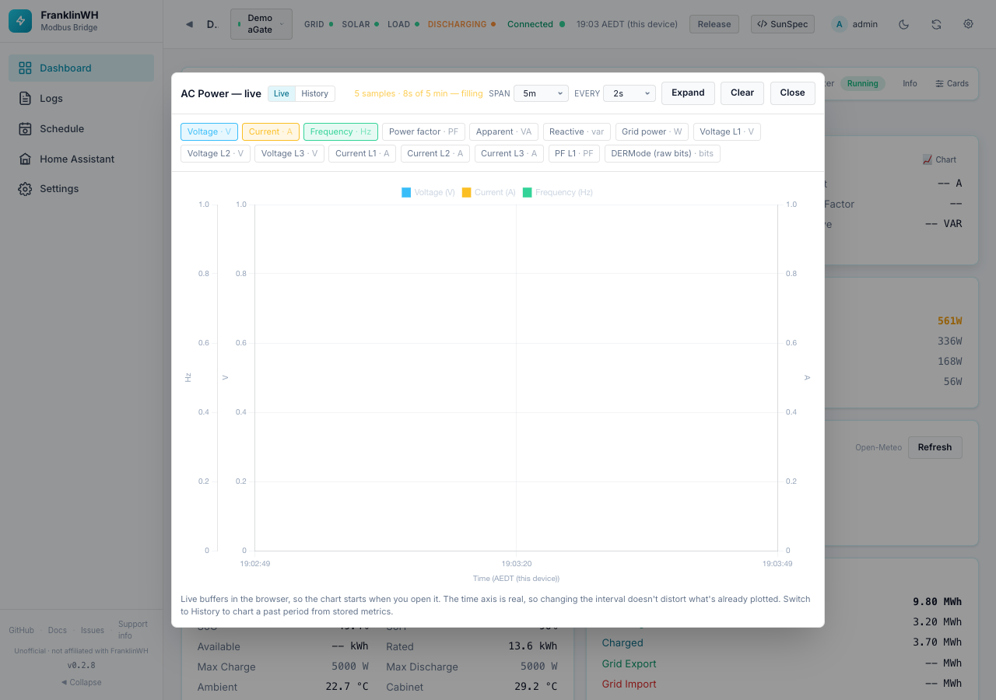The height and width of the screenshot is (700, 996).
Task: Click the Grid Export label
Action: tap(629, 663)
